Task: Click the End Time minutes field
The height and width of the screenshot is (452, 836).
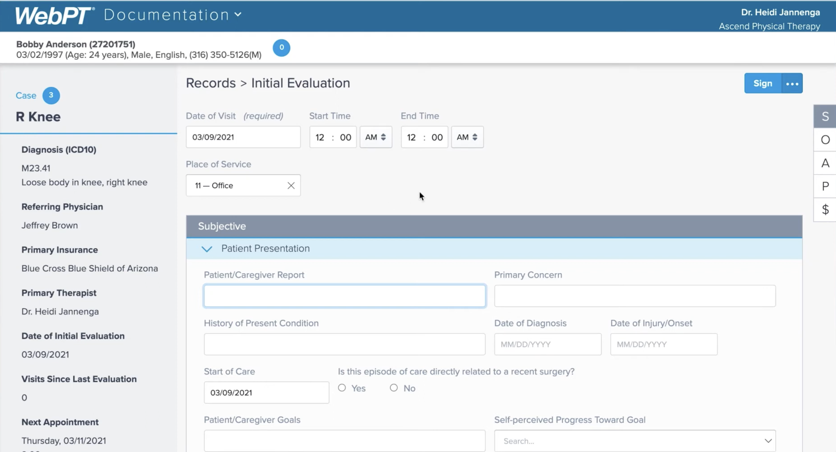Action: (x=437, y=137)
